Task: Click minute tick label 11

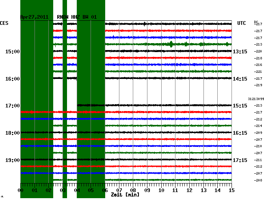Action: click(175, 190)
